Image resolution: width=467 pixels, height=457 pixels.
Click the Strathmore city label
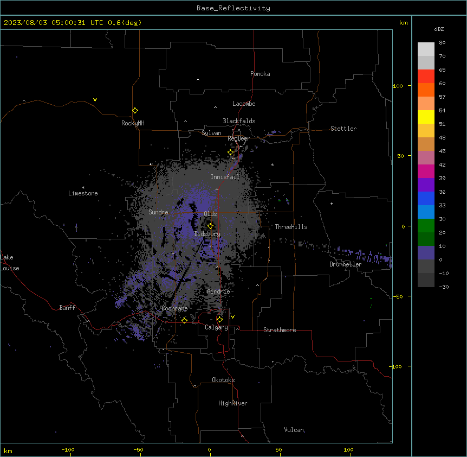(280, 330)
